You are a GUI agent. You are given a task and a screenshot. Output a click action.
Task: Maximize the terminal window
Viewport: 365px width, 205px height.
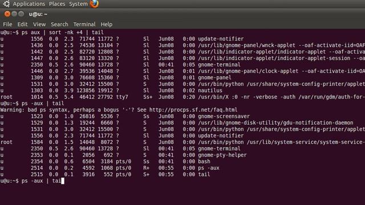21,14
